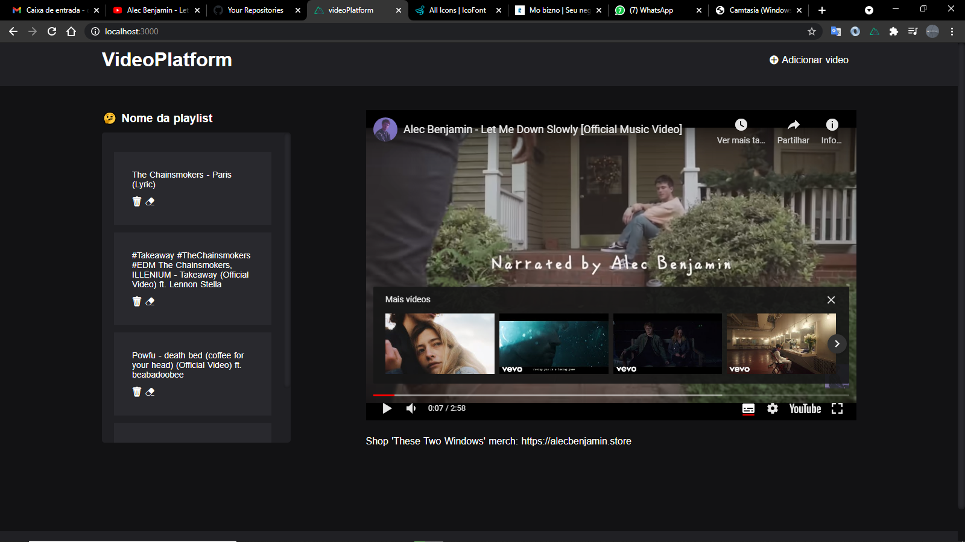Delete the Takeaway playlist item
This screenshot has width=965, height=542.
coord(136,301)
